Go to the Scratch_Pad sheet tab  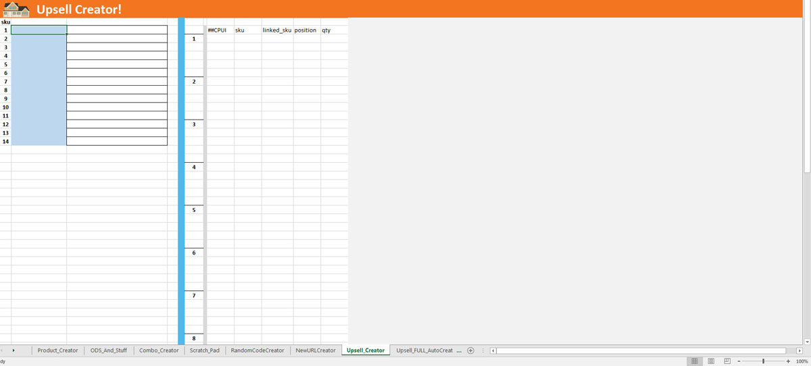pyautogui.click(x=204, y=350)
